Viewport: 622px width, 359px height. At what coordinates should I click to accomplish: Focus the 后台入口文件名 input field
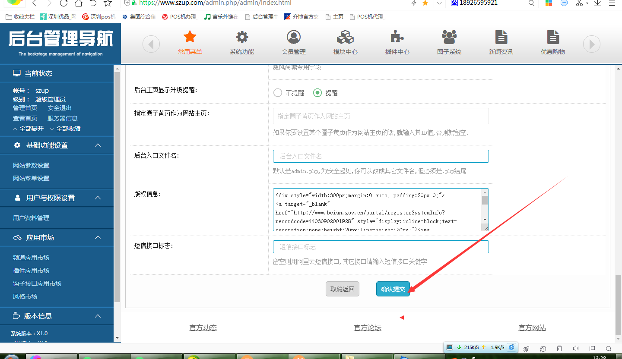pyautogui.click(x=381, y=156)
